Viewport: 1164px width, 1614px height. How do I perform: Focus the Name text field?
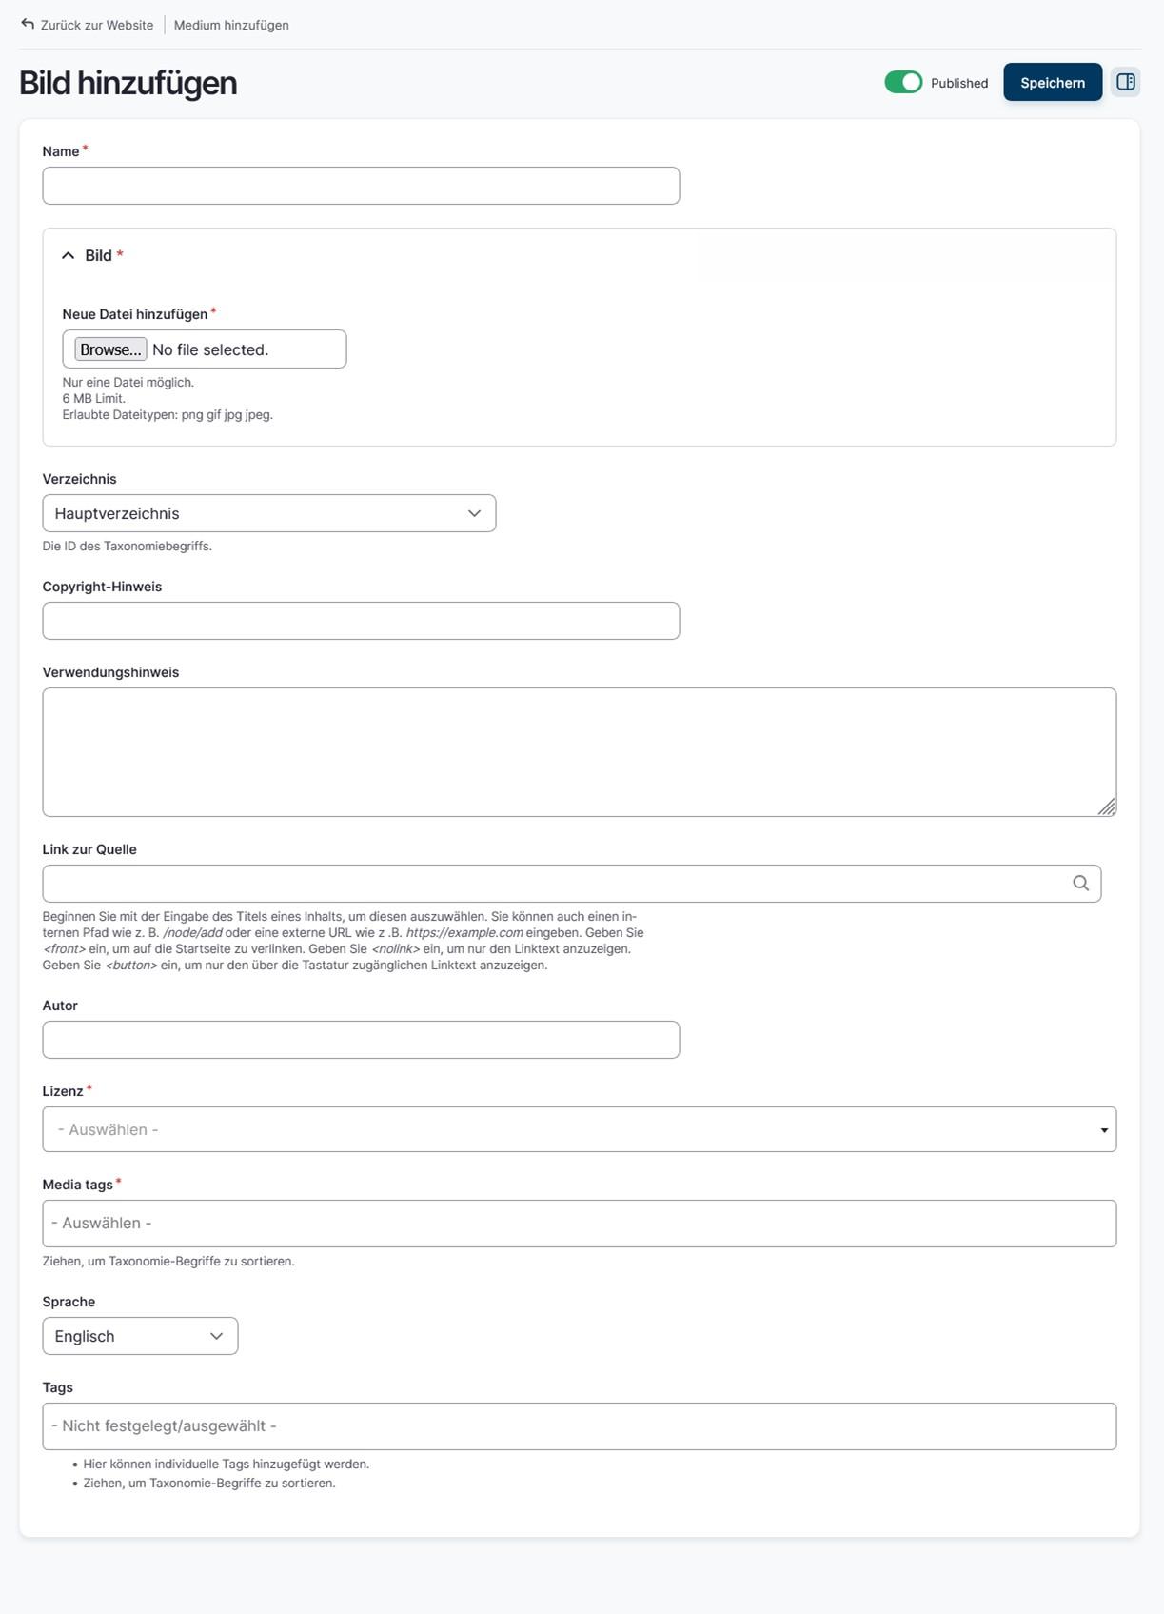click(361, 186)
